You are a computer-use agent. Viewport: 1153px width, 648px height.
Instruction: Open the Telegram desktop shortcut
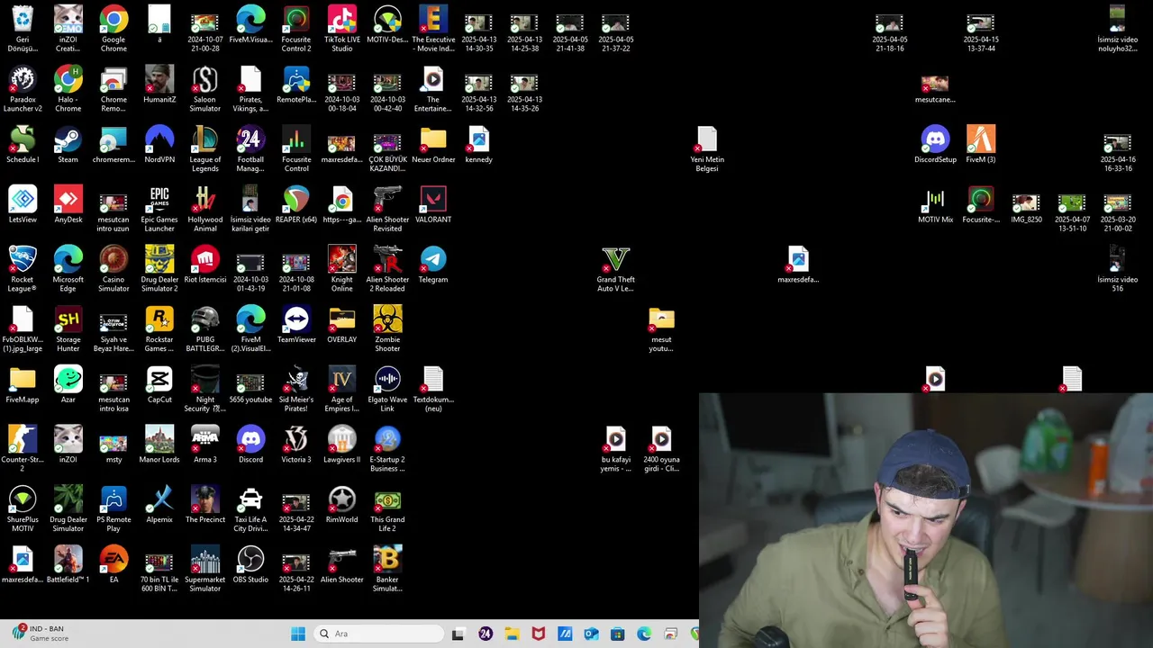click(x=433, y=264)
